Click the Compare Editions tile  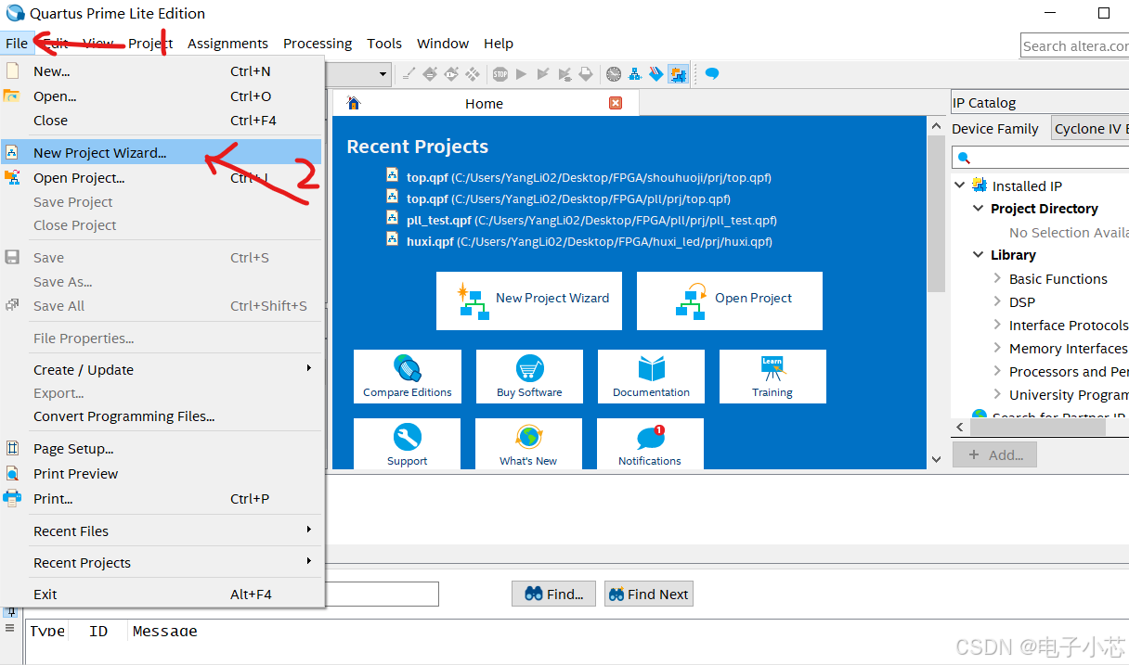click(408, 376)
